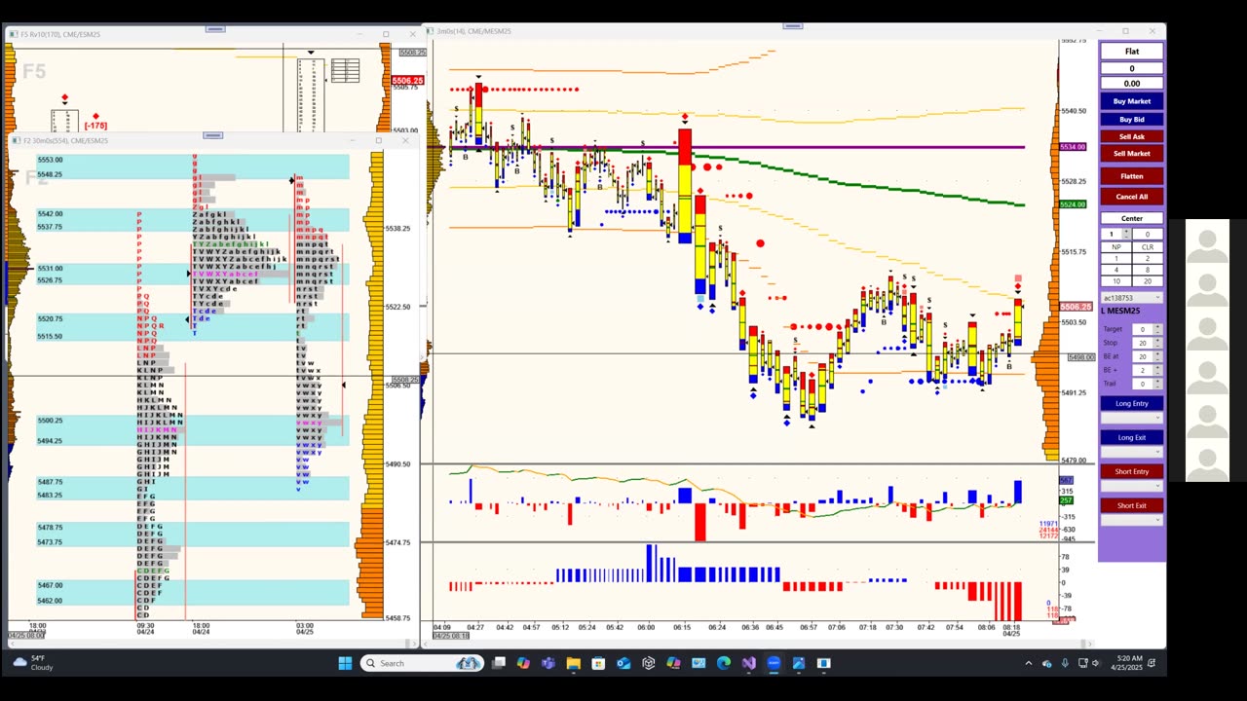
Task: Maximize the F2 30m0s profile window
Action: coord(379,140)
